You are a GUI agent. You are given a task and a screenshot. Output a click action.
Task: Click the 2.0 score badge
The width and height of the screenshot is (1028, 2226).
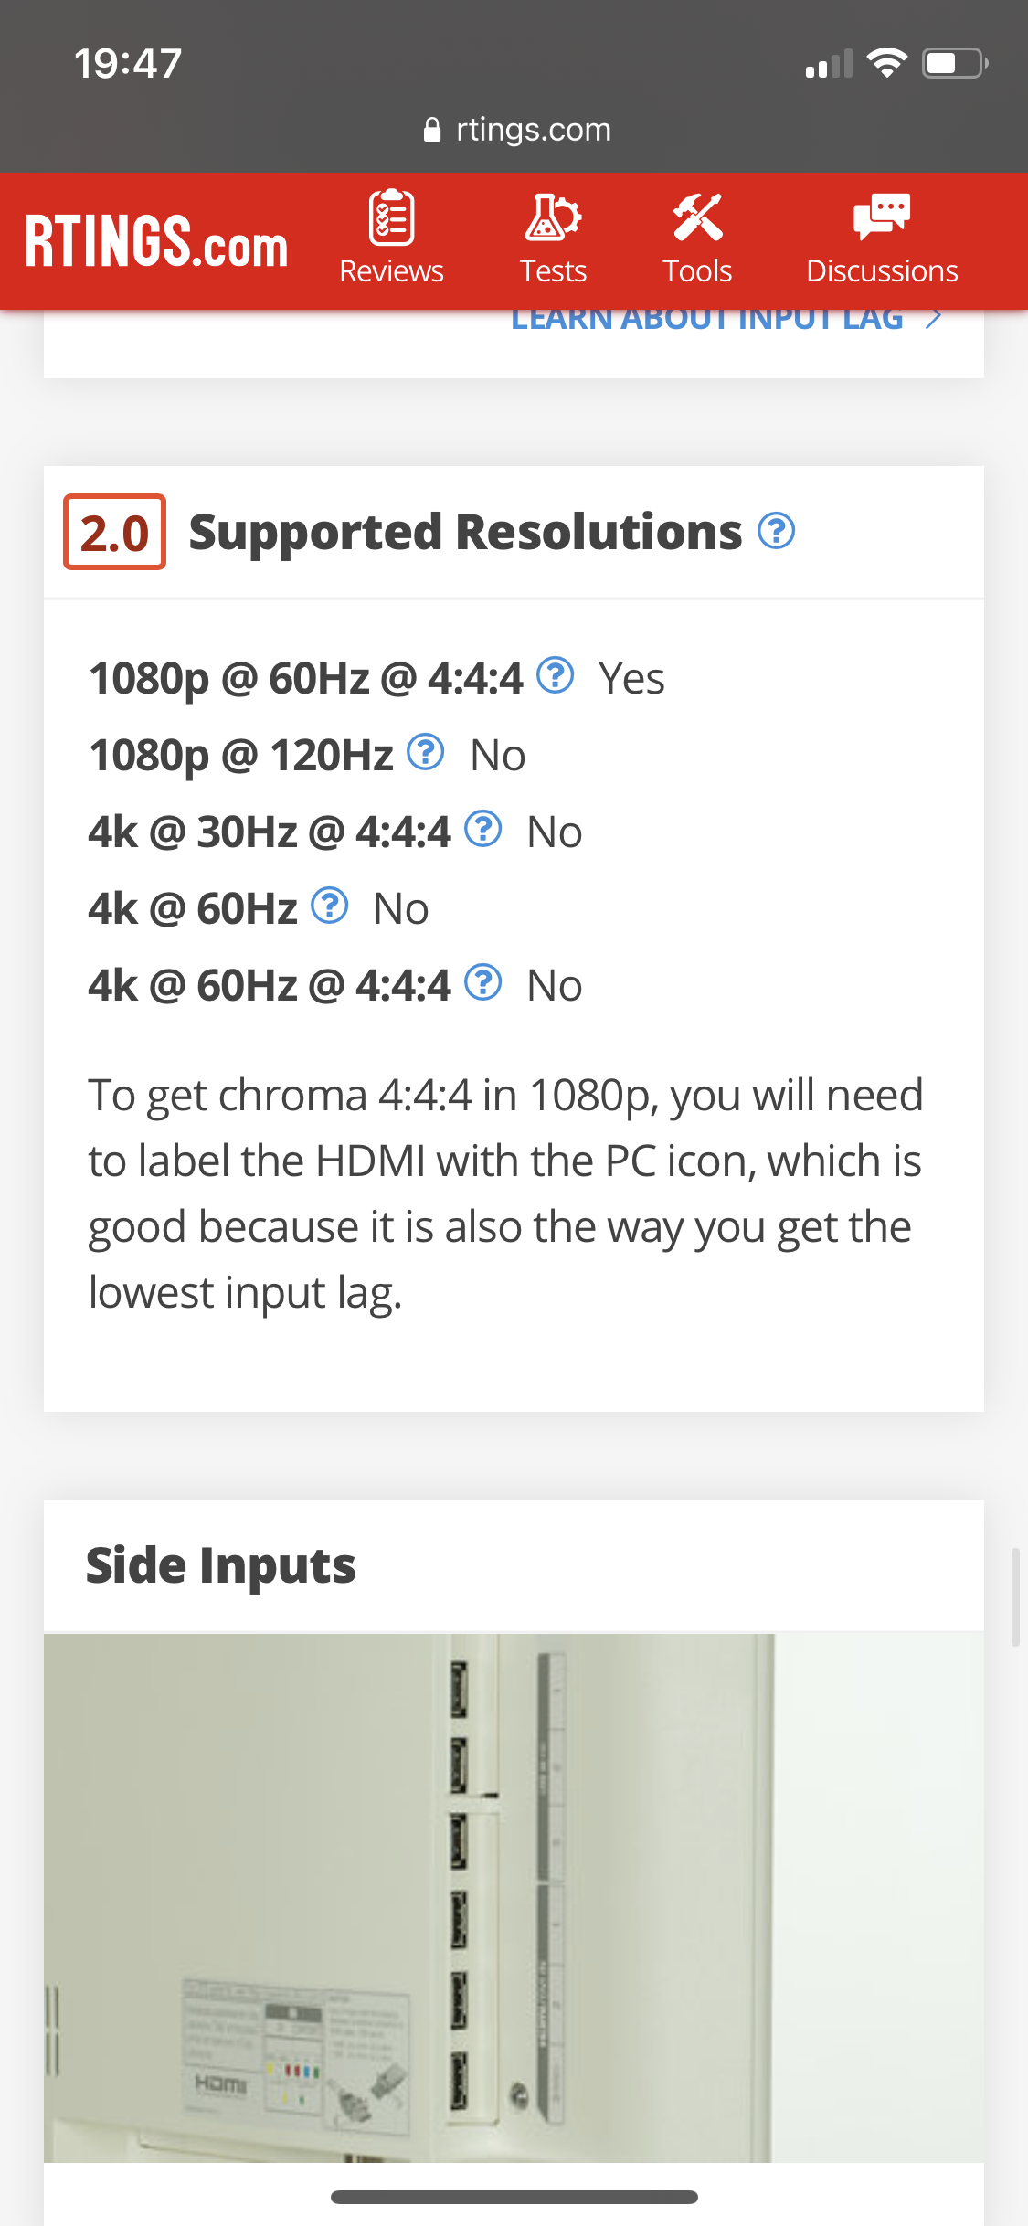click(114, 532)
